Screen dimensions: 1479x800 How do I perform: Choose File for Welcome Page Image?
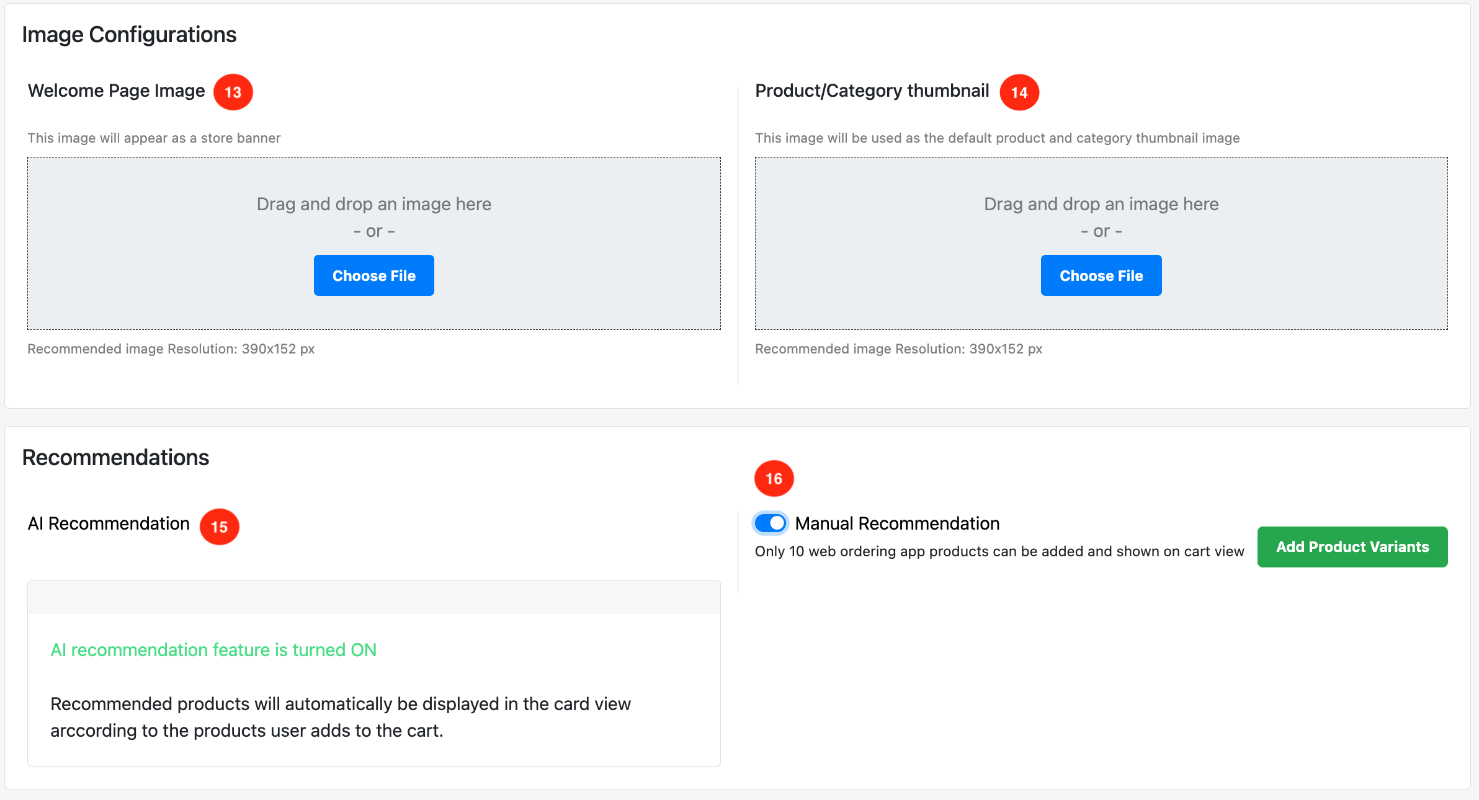pos(373,275)
